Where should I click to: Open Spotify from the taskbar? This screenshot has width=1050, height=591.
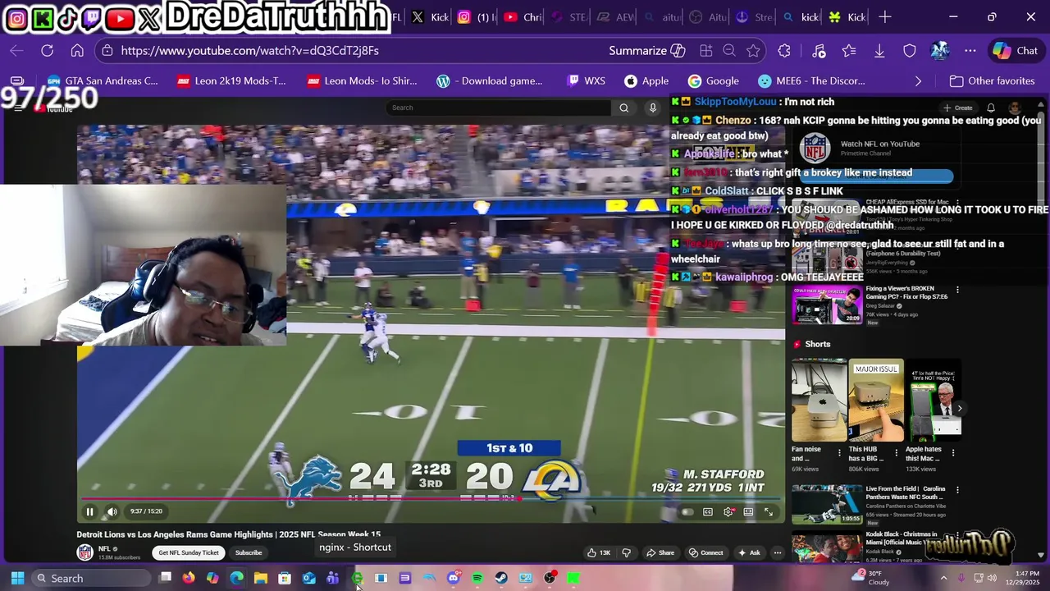click(477, 579)
